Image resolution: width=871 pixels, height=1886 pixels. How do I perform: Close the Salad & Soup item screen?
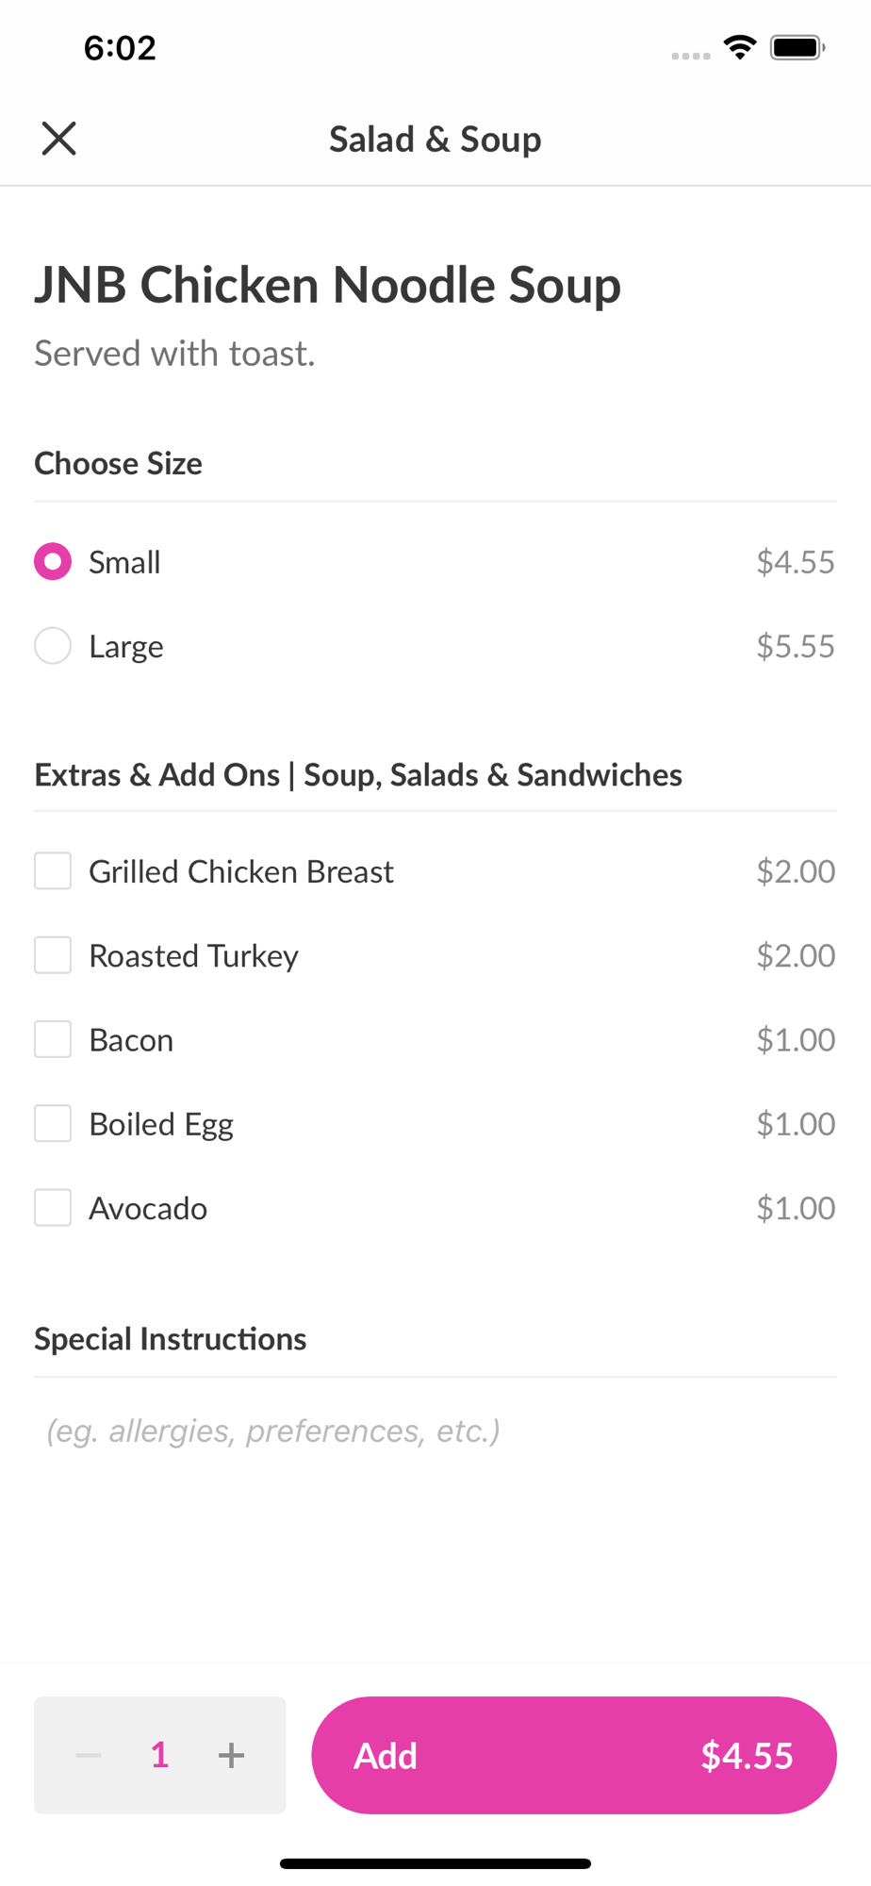58,139
